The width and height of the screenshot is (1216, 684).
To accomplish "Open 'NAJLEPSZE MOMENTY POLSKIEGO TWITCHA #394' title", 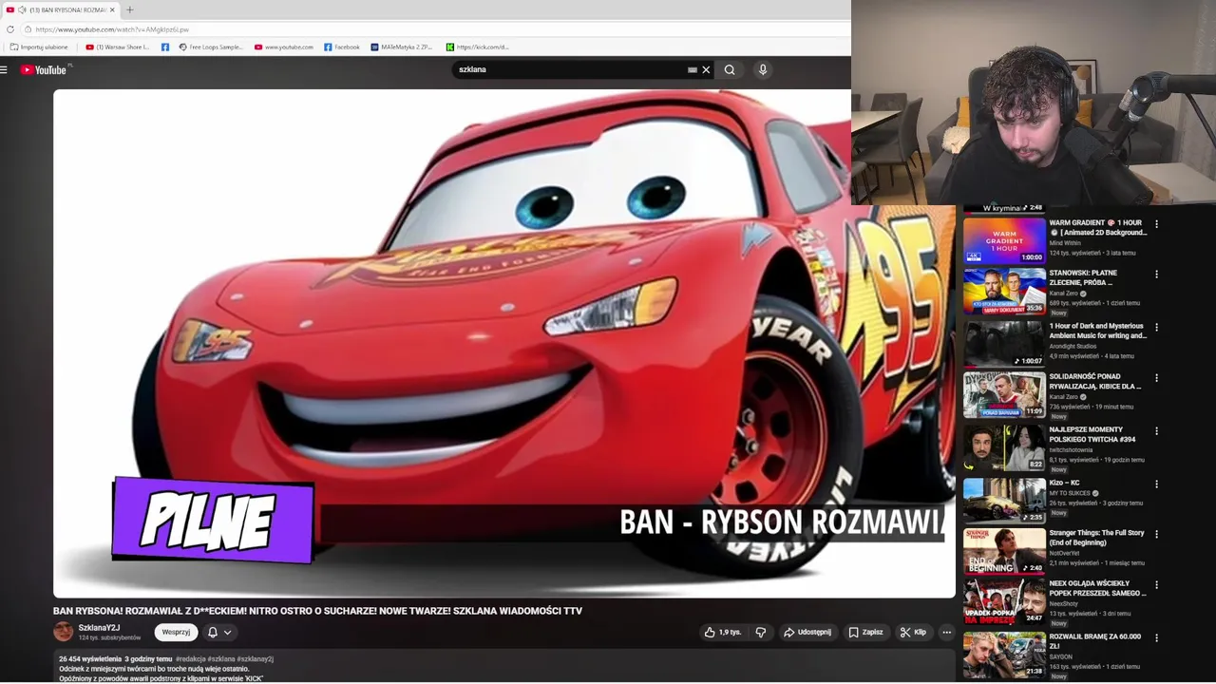I will (x=1092, y=434).
